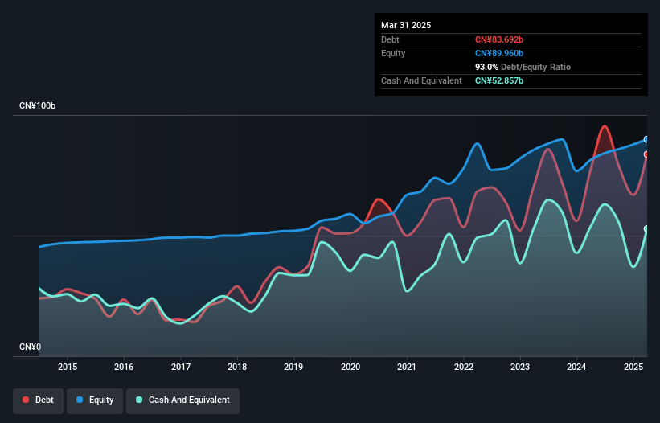Select the 2024 x-axis label
Image resolution: width=660 pixels, height=423 pixels.
click(576, 367)
